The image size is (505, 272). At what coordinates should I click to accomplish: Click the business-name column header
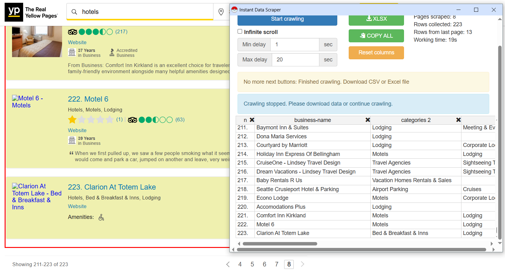313,120
